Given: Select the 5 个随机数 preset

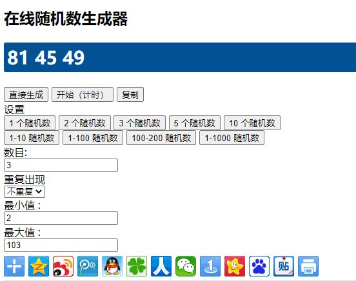Looking at the screenshot, I should (195, 123).
